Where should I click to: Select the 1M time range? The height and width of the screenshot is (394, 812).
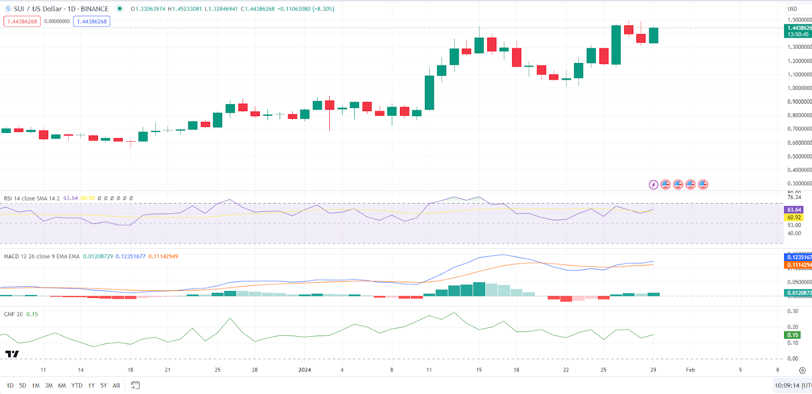tap(36, 385)
